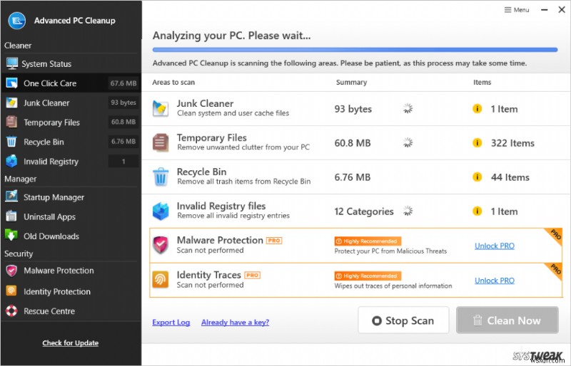The image size is (571, 366).
Task: Click the info icon beside 44 Items
Action: click(x=477, y=177)
